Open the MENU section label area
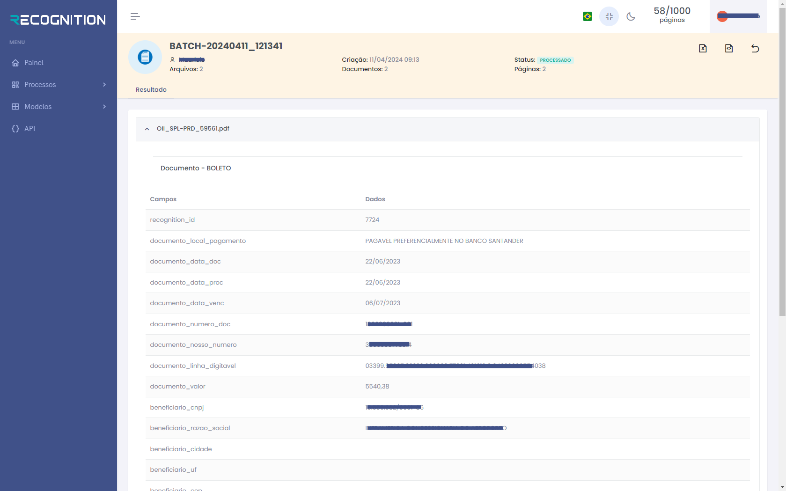The image size is (786, 491). pyautogui.click(x=17, y=42)
